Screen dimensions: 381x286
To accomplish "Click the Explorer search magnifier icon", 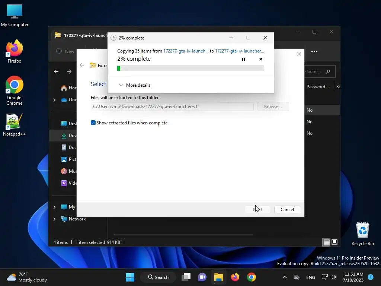I will [328, 71].
